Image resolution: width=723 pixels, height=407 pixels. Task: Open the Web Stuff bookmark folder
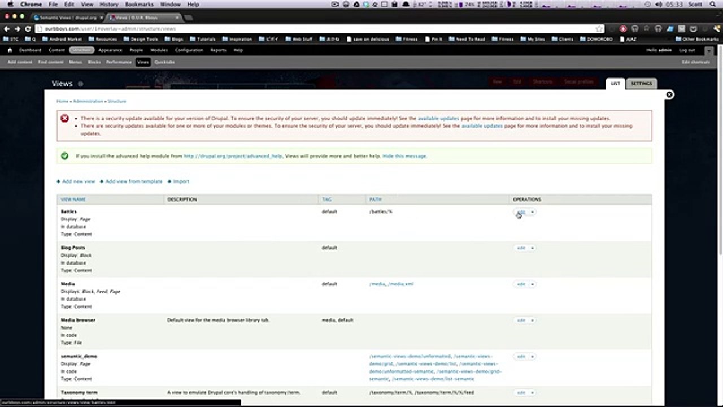point(299,40)
